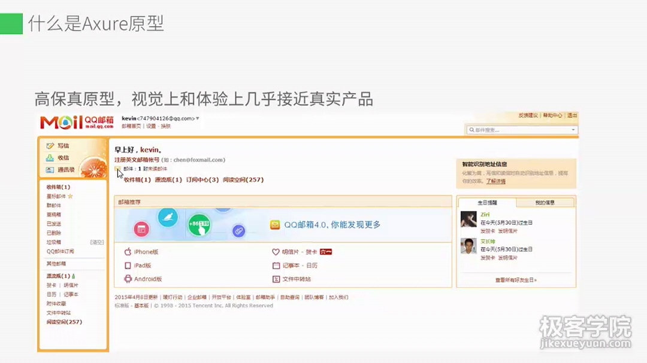Select the 生日提醒 tab
The image size is (647, 363).
pyautogui.click(x=487, y=203)
